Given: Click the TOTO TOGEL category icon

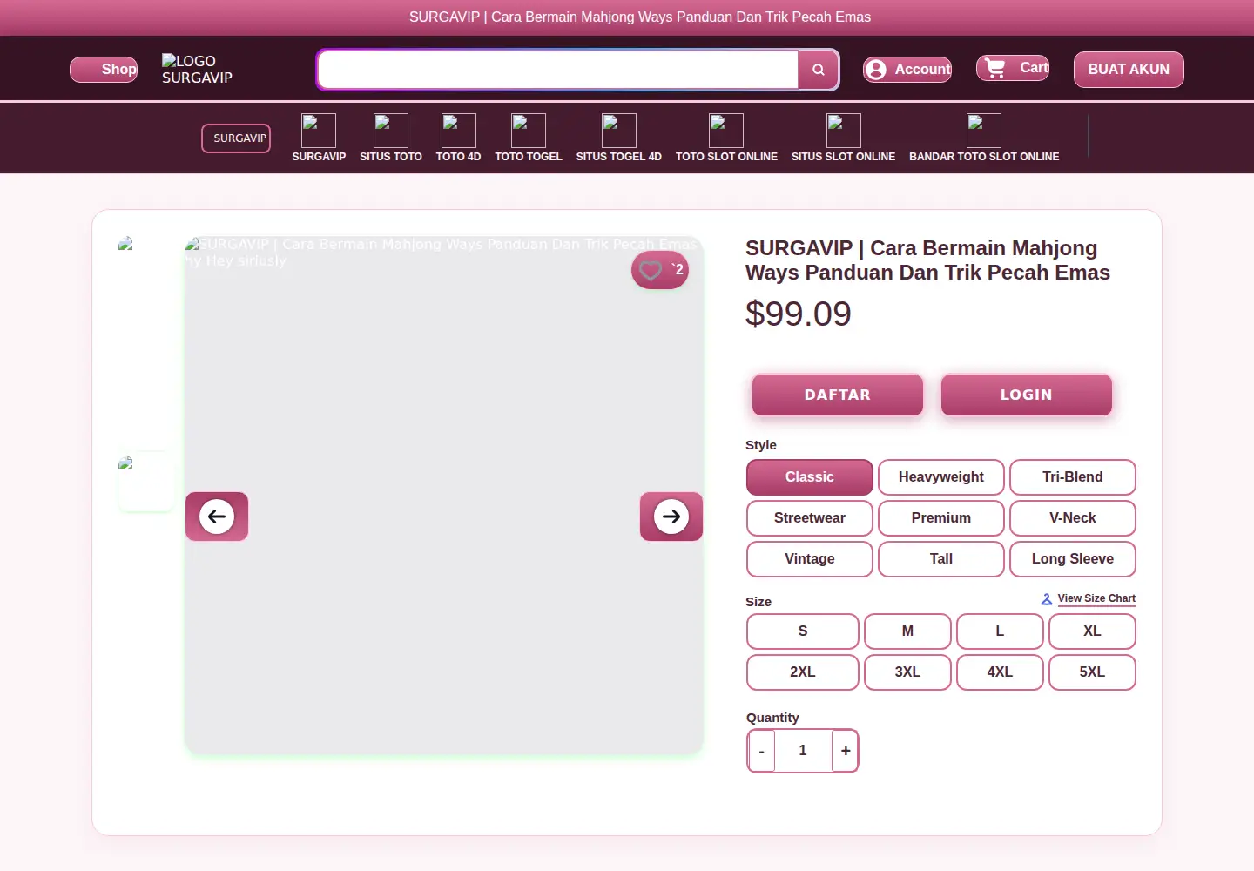Looking at the screenshot, I should click(x=529, y=131).
